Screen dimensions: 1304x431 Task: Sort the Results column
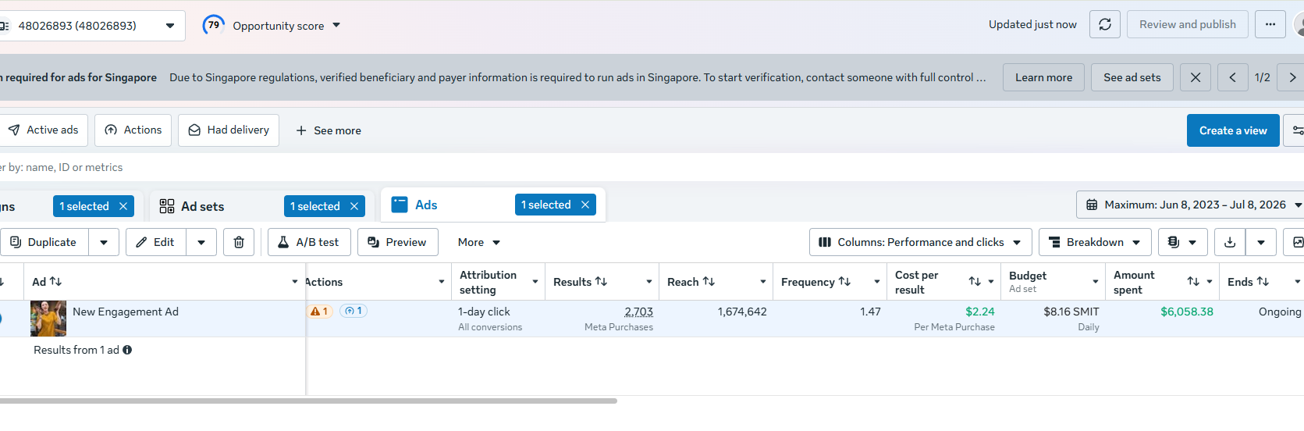coord(601,281)
